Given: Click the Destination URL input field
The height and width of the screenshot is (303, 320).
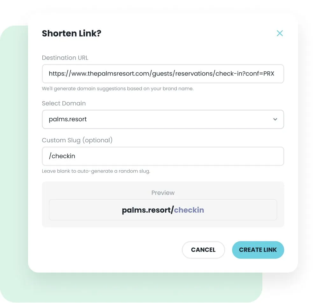Looking at the screenshot, I should pyautogui.click(x=163, y=74).
